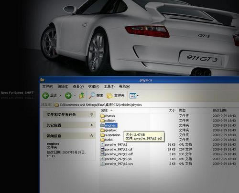Click the folder icon in title bar
This screenshot has height=193, width=239.
(x=42, y=80)
